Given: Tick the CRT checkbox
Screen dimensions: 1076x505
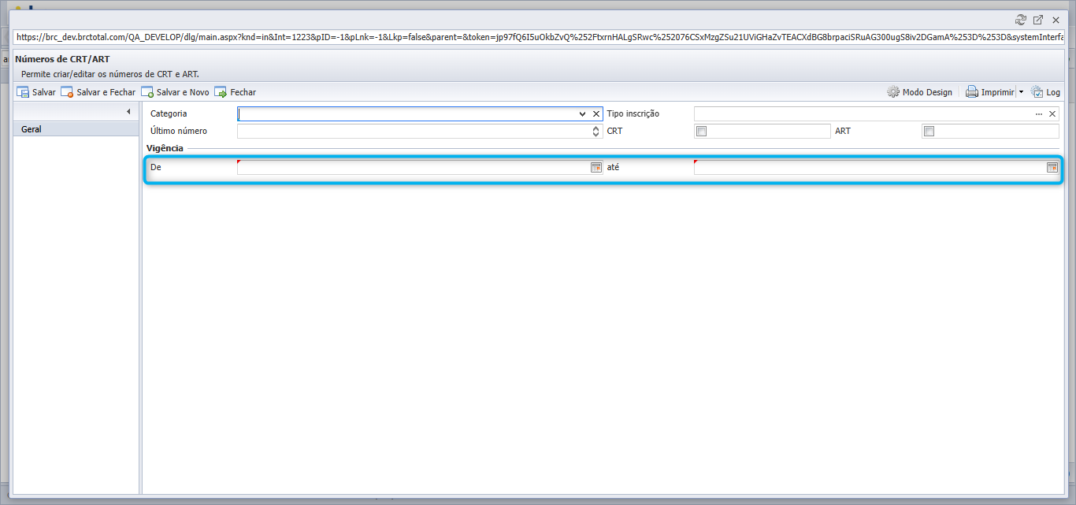Looking at the screenshot, I should coord(701,132).
